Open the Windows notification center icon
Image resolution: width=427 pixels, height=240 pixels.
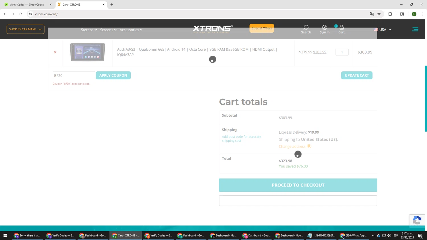[x=420, y=235]
